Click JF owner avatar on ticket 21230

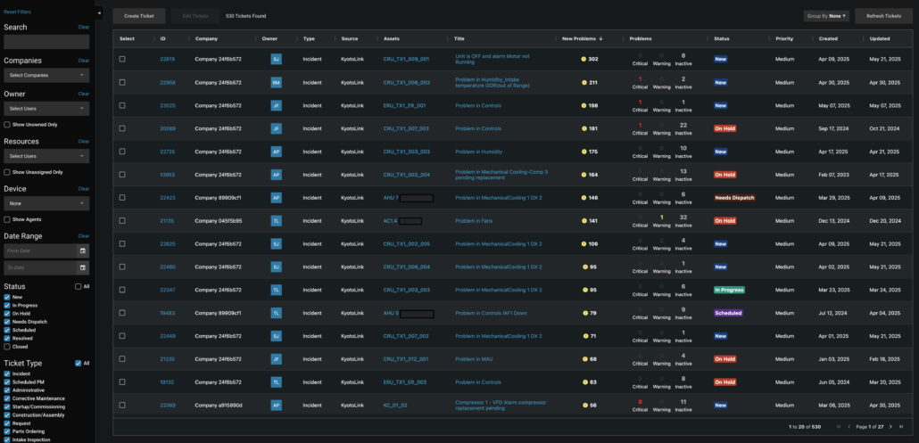click(276, 358)
